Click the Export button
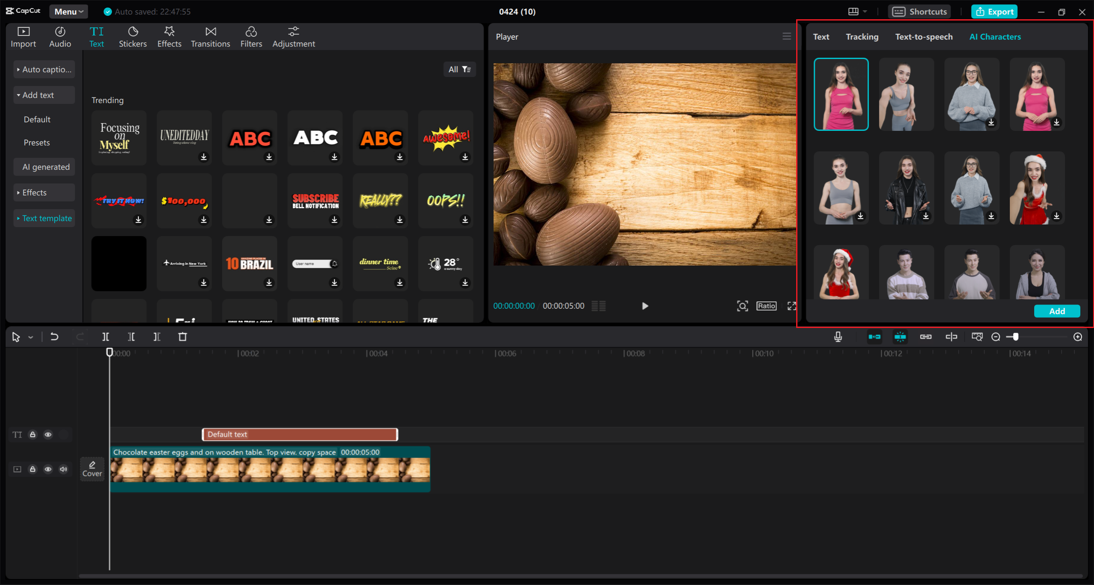The height and width of the screenshot is (585, 1094). coord(994,12)
